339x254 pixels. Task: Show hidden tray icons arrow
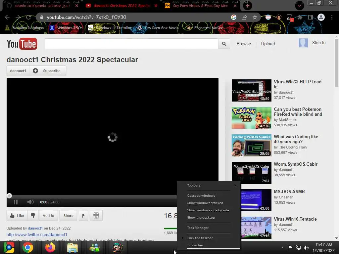click(282, 248)
